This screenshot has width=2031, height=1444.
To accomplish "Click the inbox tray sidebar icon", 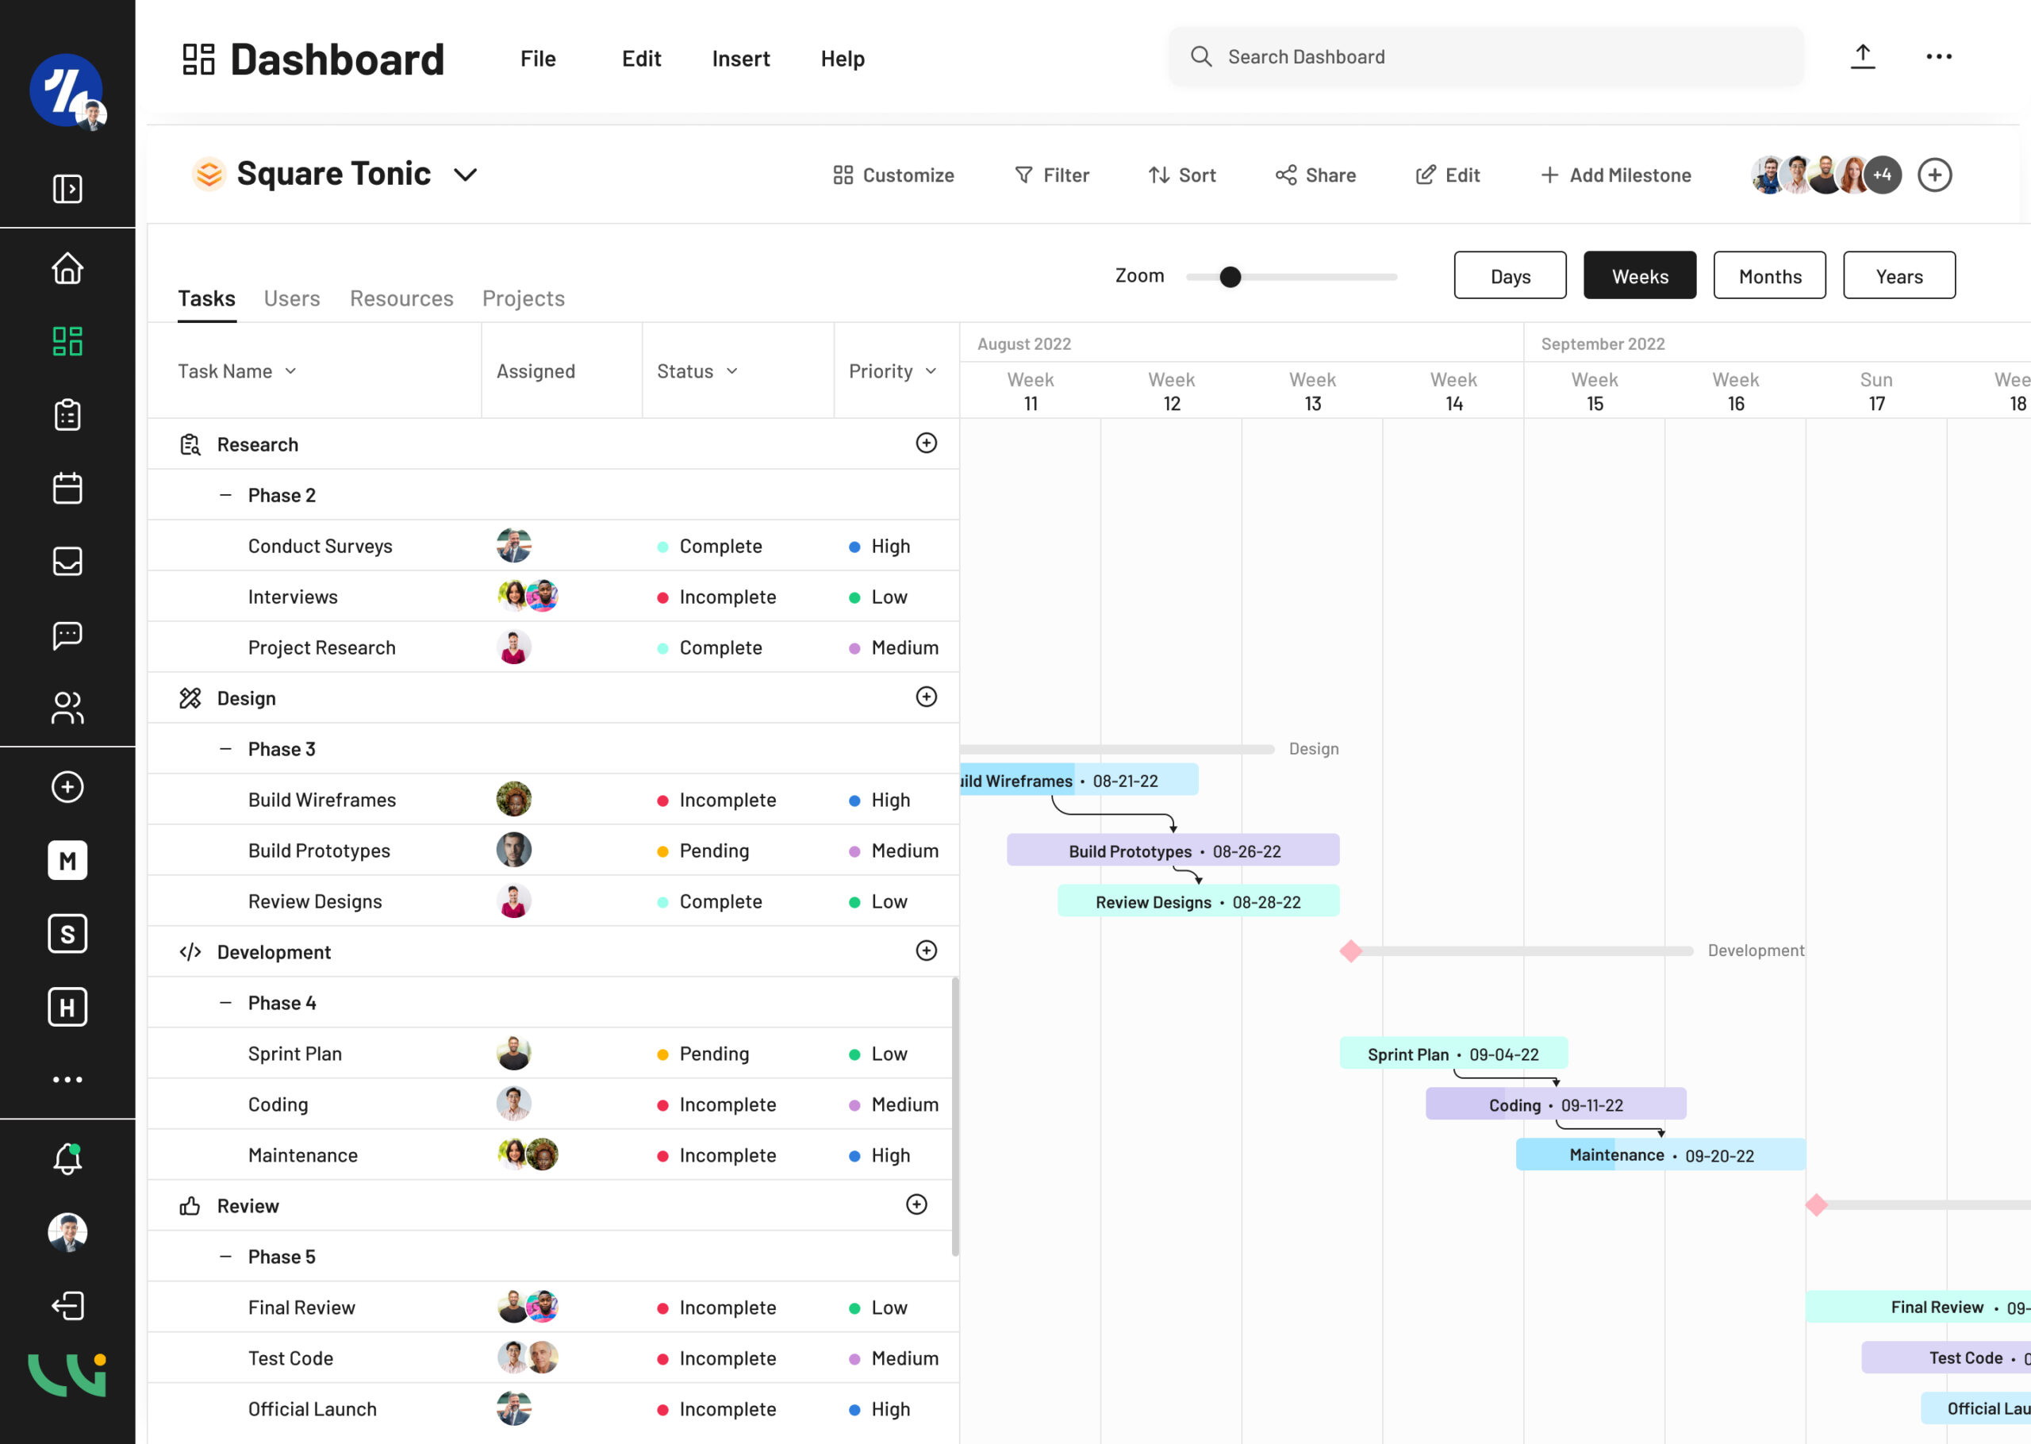I will coord(67,561).
